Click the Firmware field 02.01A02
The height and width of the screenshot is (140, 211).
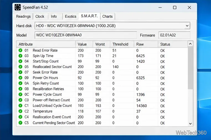click(174, 35)
